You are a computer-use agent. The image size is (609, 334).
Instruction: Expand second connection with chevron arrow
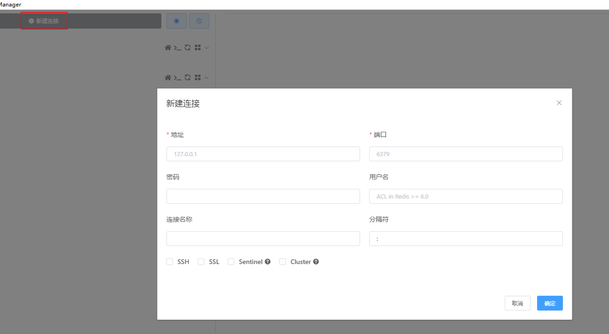click(x=206, y=78)
